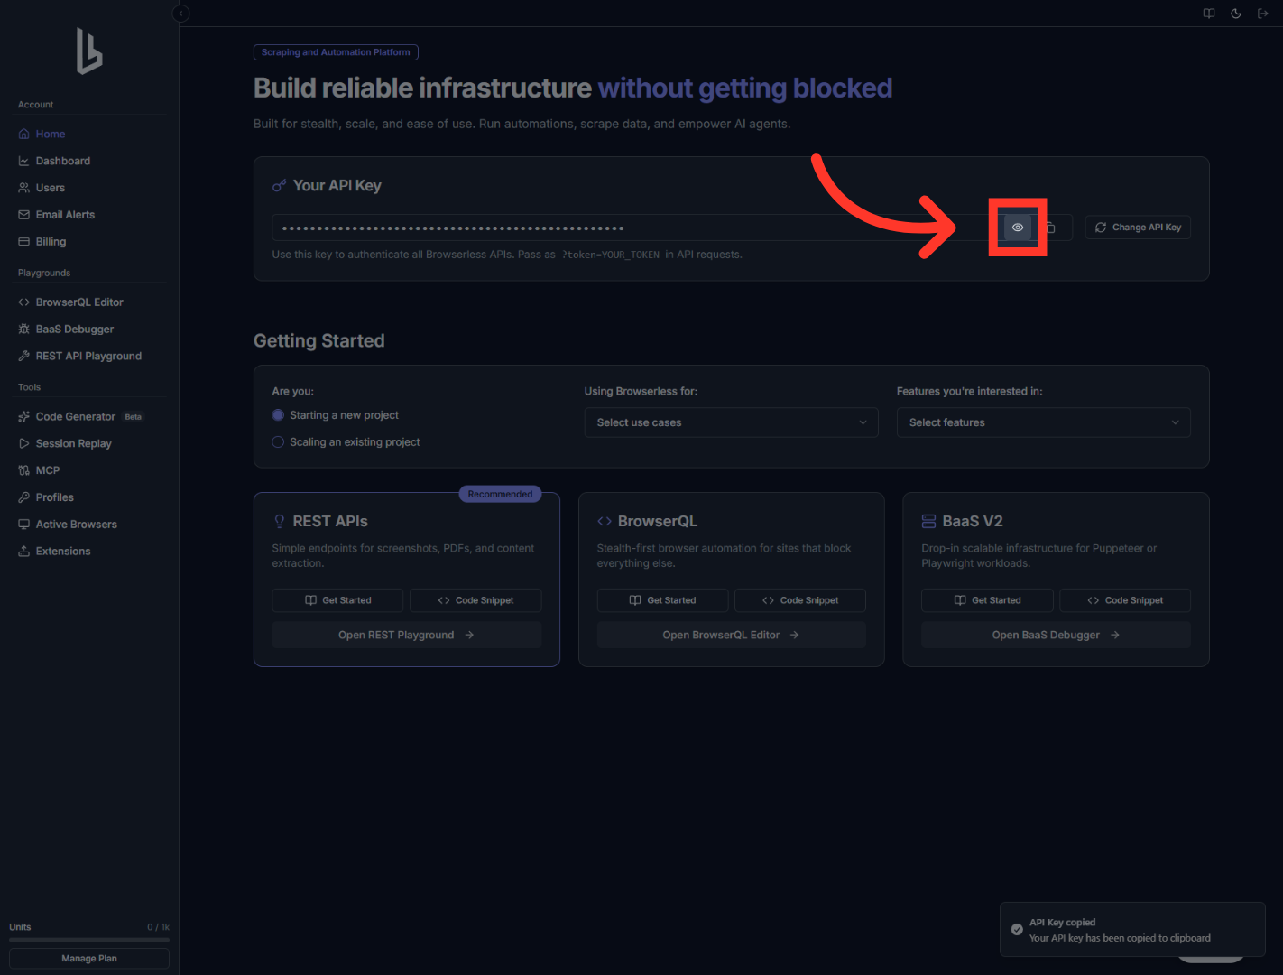The image size is (1283, 975).
Task: Click the Scraping and Automation Platform badge
Action: click(x=336, y=52)
